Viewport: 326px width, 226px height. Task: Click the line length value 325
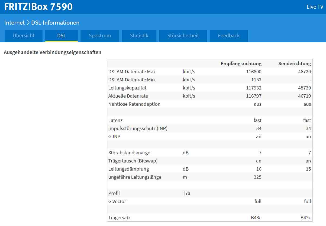click(257, 177)
